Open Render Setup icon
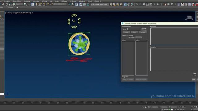This screenshot has width=198, height=111. [111, 4]
